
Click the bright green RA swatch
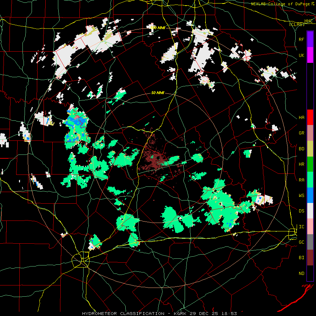(310, 180)
